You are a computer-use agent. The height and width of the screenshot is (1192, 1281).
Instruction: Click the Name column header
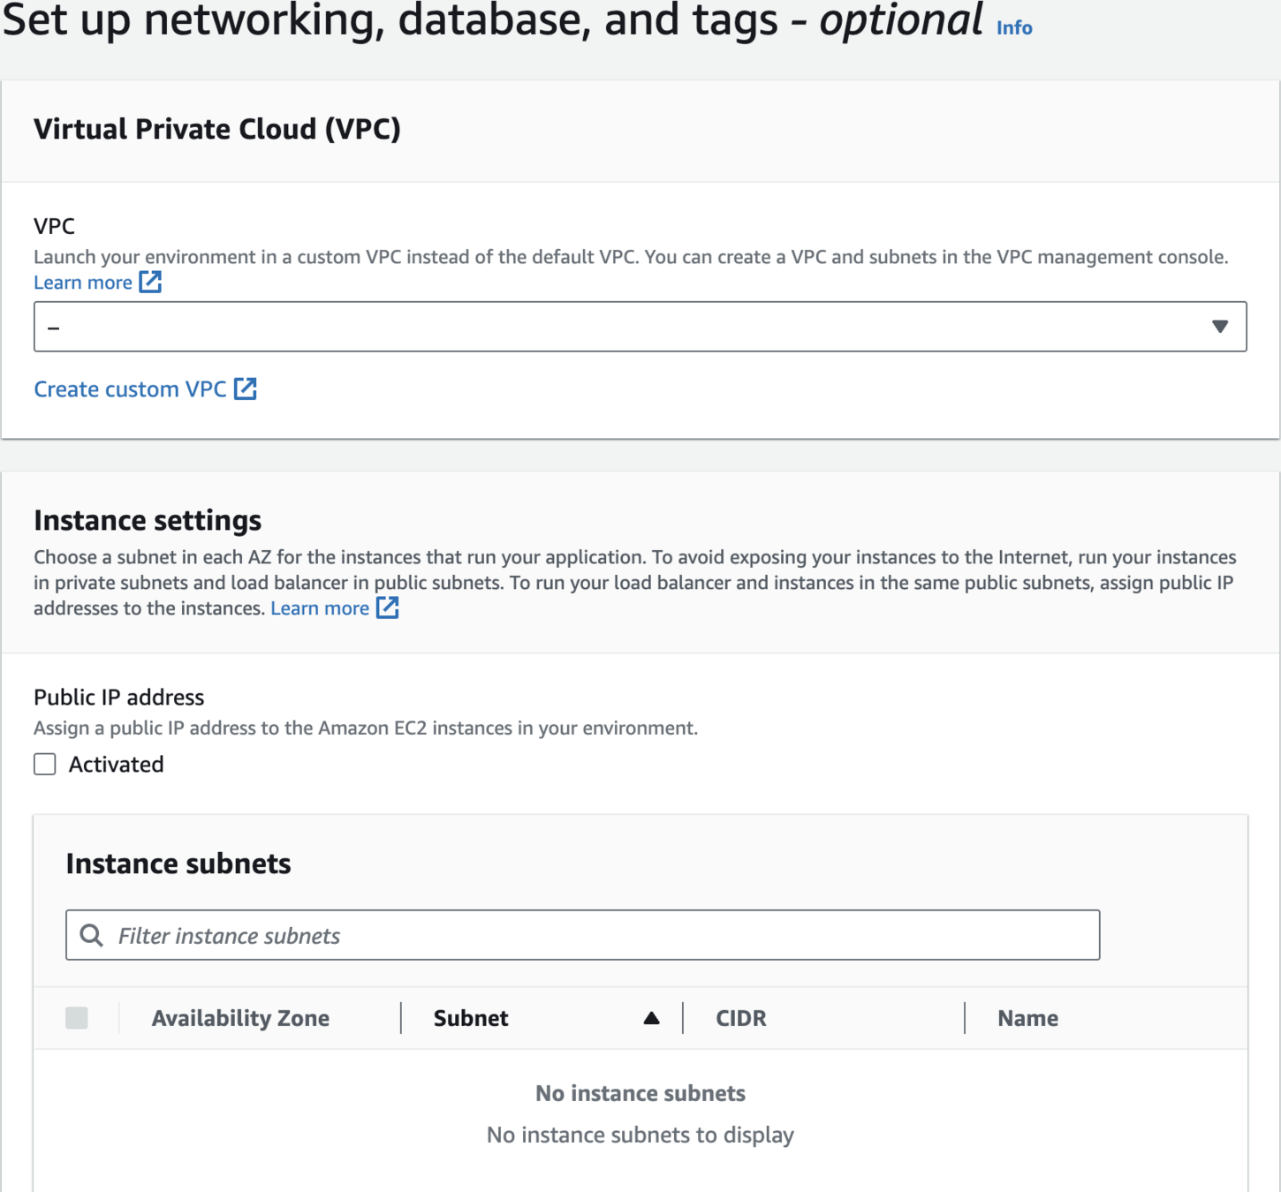[1027, 1018]
